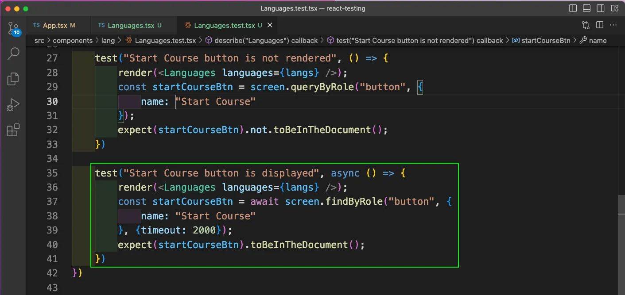Click toBeInTheDocument on line 32

[322, 130]
